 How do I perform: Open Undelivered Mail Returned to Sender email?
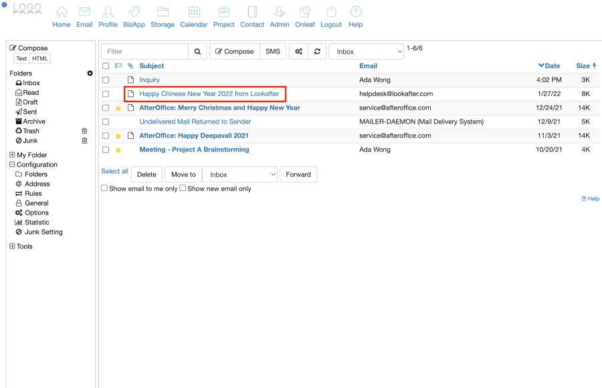[x=195, y=122]
